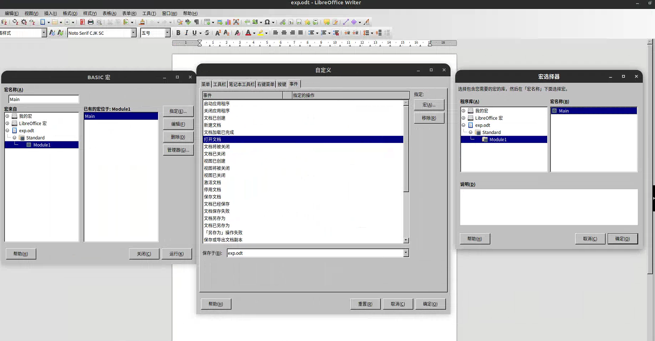Open Find and Replace toolbar icon
The width and height of the screenshot is (655, 341).
(180, 22)
